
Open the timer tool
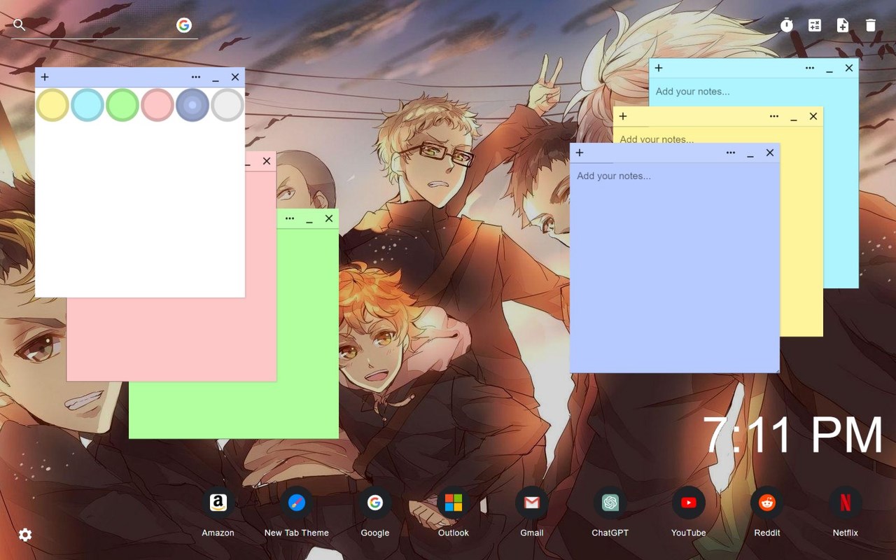(x=787, y=25)
